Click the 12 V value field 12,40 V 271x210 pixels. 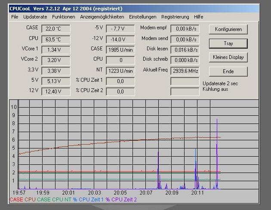tap(56, 91)
